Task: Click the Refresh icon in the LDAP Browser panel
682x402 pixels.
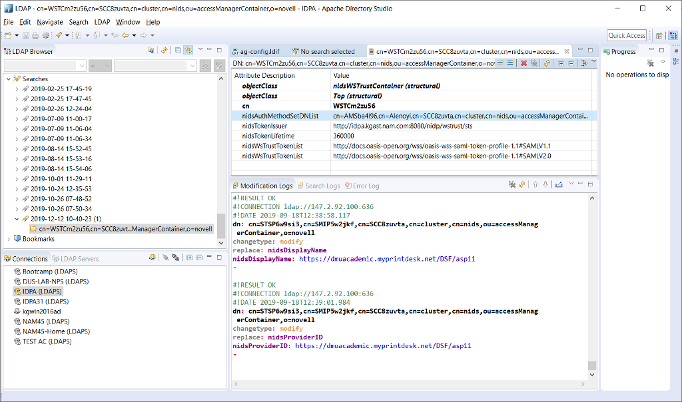Action: (165, 51)
